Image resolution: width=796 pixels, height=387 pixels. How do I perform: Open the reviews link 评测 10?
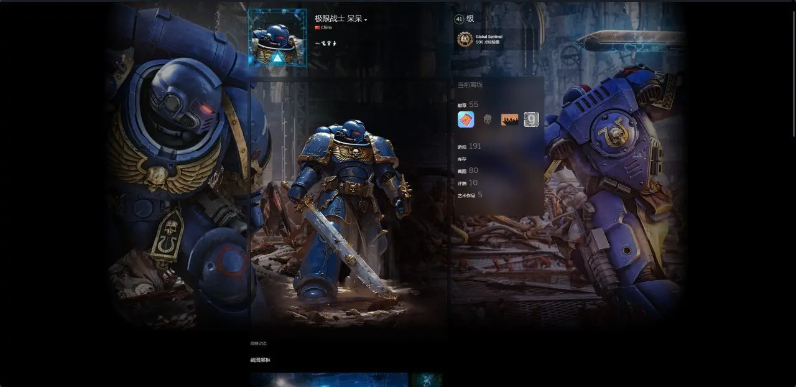click(x=468, y=183)
